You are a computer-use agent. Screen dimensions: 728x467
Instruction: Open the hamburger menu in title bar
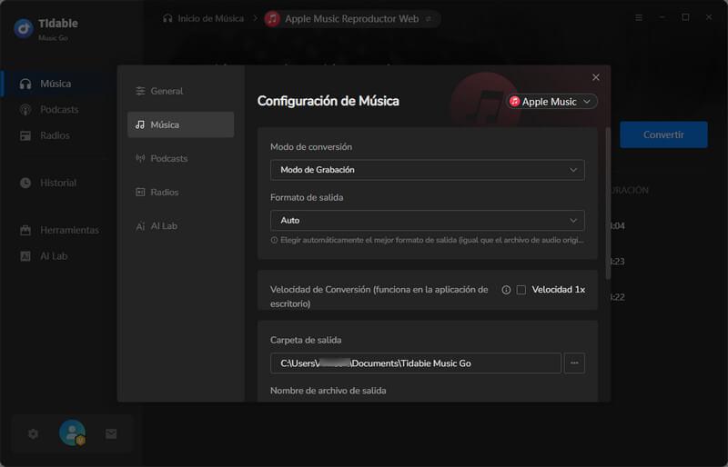[638, 17]
